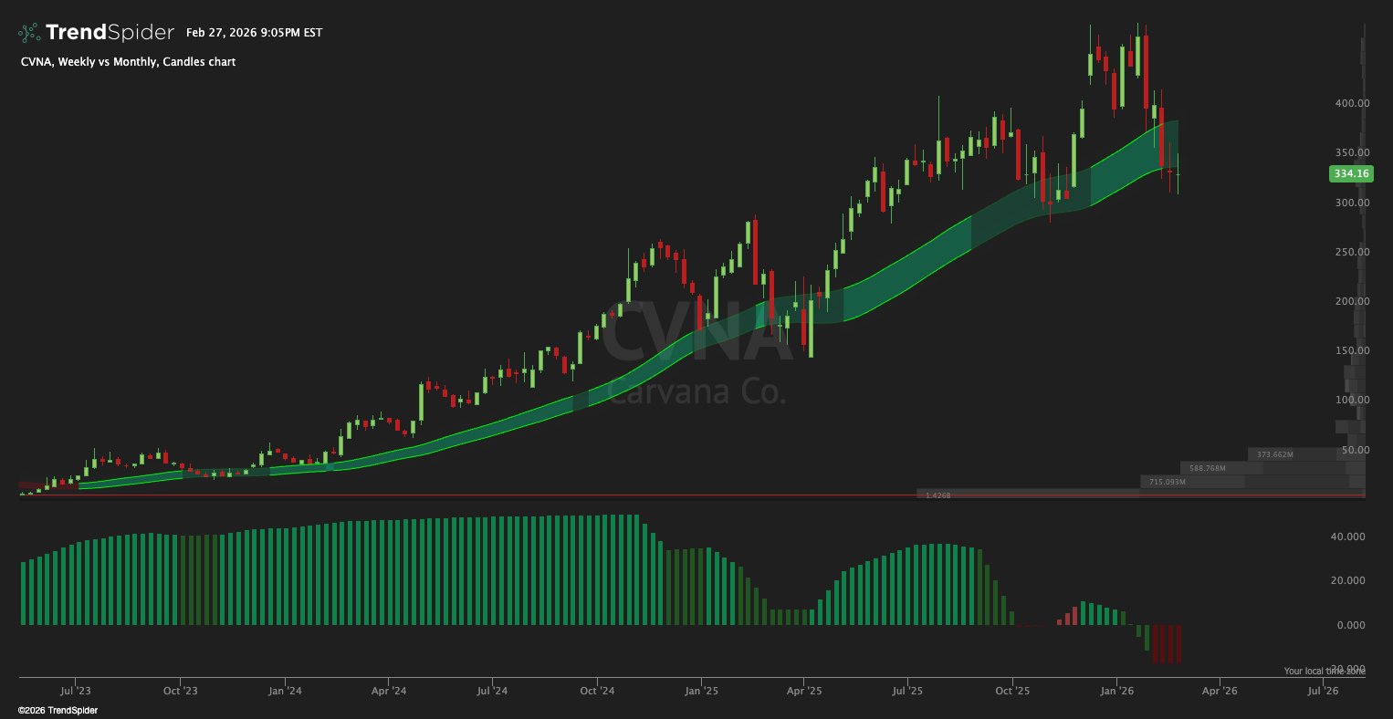Click the Jan '25 time axis label
1393x719 pixels.
[x=701, y=692]
